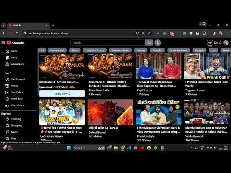Click the Apply Now sponsored button
The width and height of the screenshot is (231, 173).
(62, 94)
